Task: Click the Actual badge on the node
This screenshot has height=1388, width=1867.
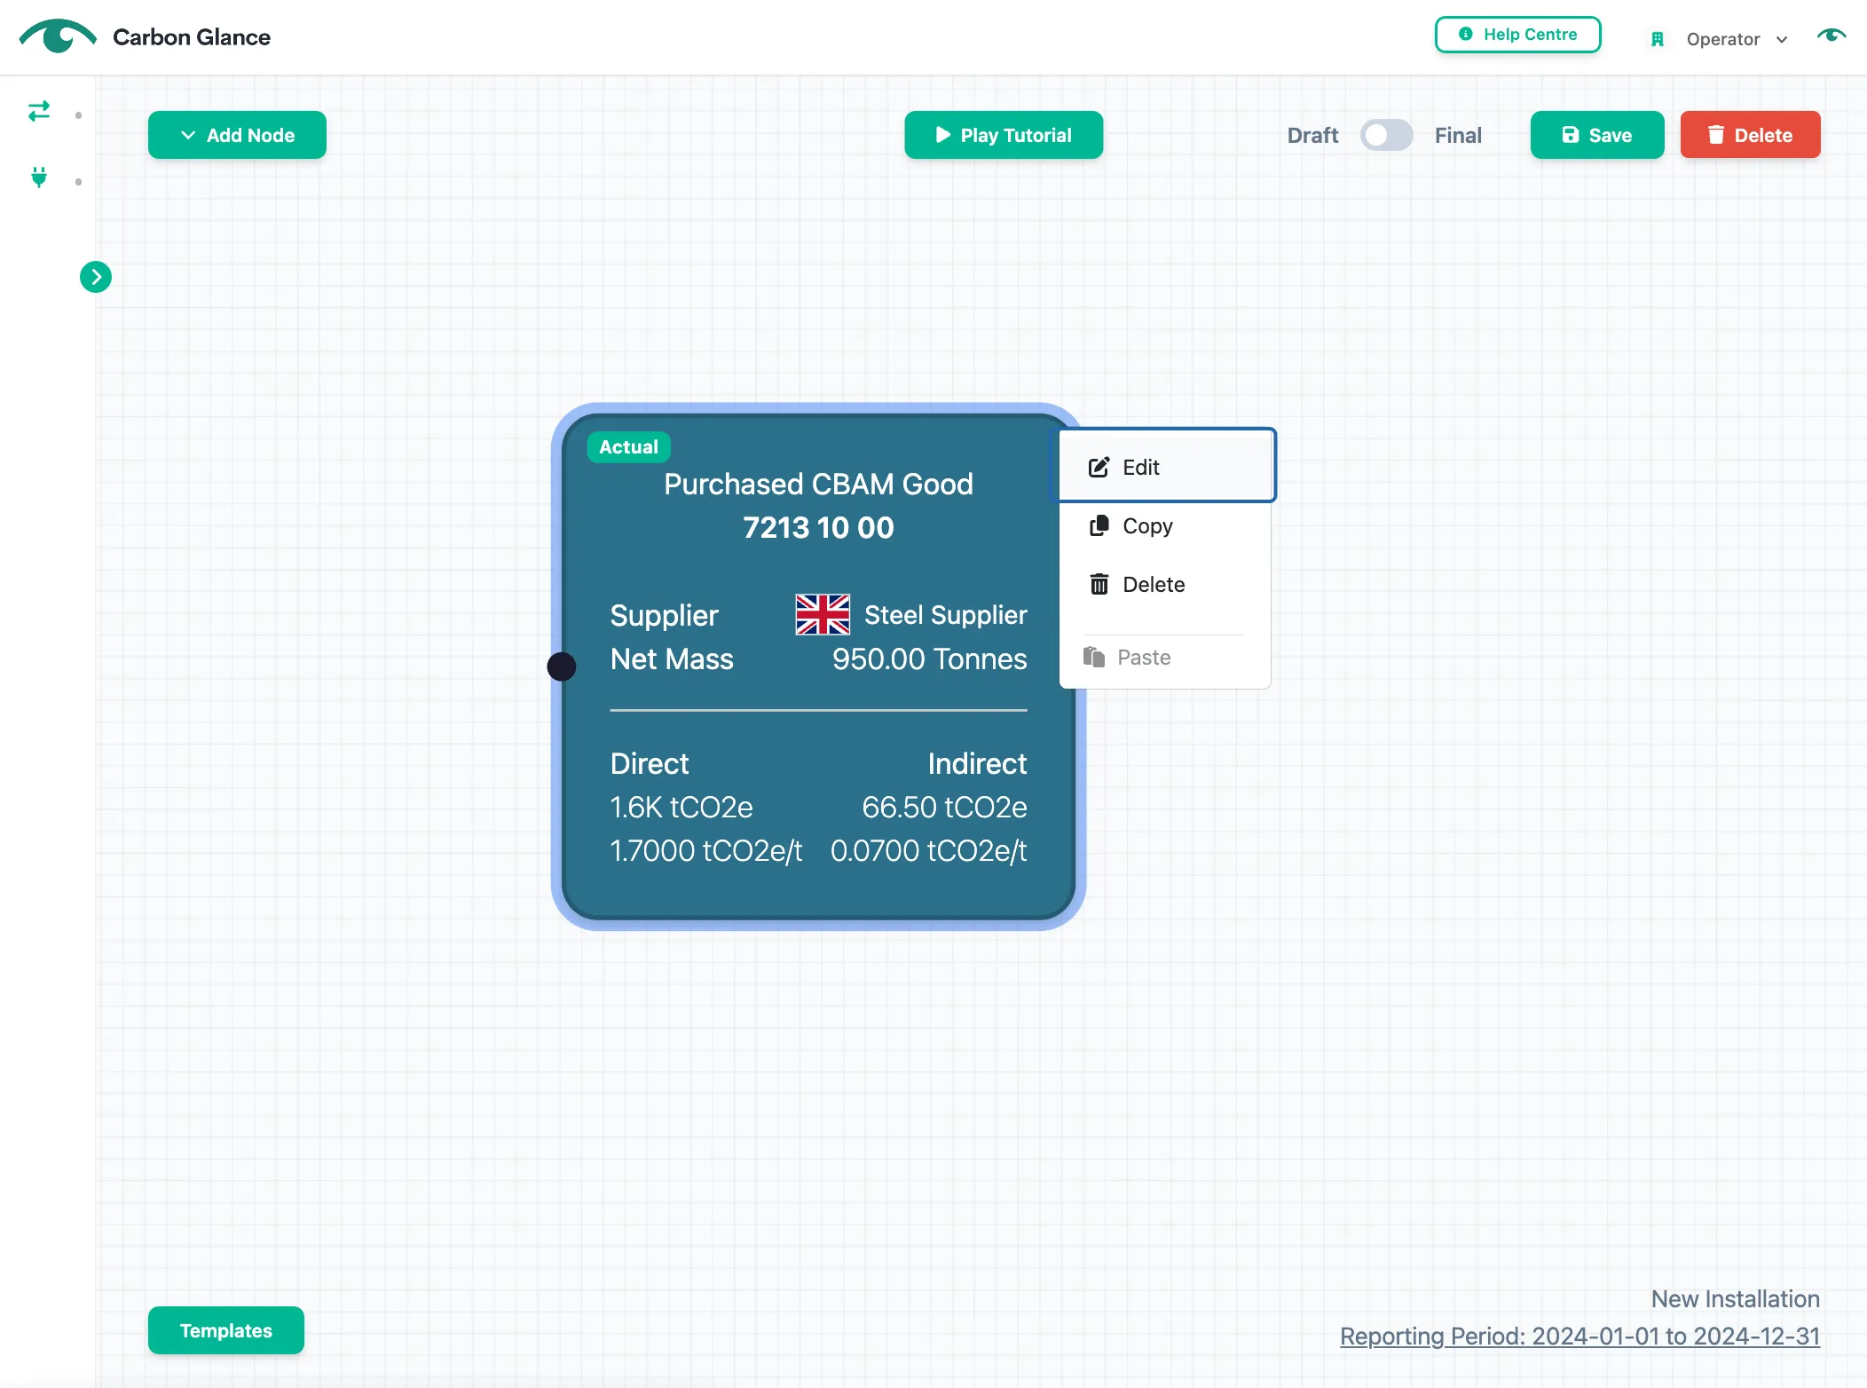Action: 628,446
